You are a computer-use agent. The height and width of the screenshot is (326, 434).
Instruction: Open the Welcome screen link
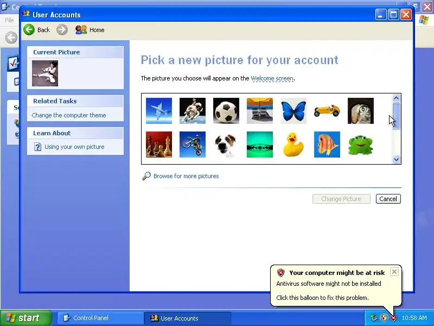click(x=272, y=78)
